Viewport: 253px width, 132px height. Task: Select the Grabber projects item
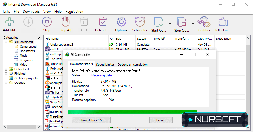point(26,78)
